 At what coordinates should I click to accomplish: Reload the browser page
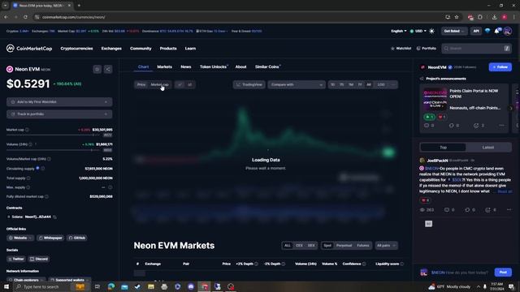point(25,17)
